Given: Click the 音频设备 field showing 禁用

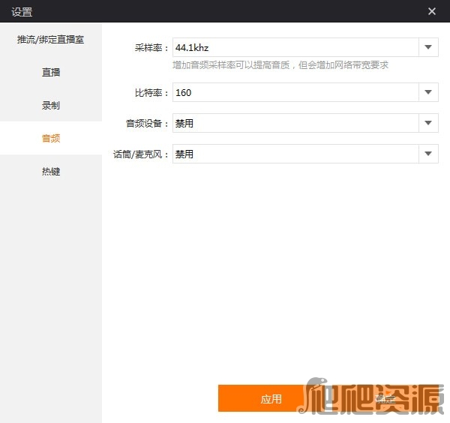Looking at the screenshot, I should click(x=295, y=123).
